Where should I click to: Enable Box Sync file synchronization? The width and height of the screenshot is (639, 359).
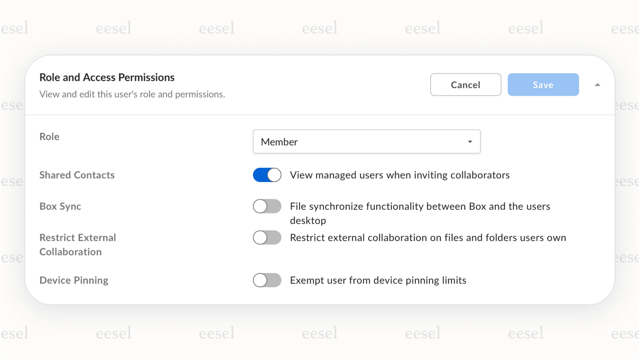(x=267, y=206)
